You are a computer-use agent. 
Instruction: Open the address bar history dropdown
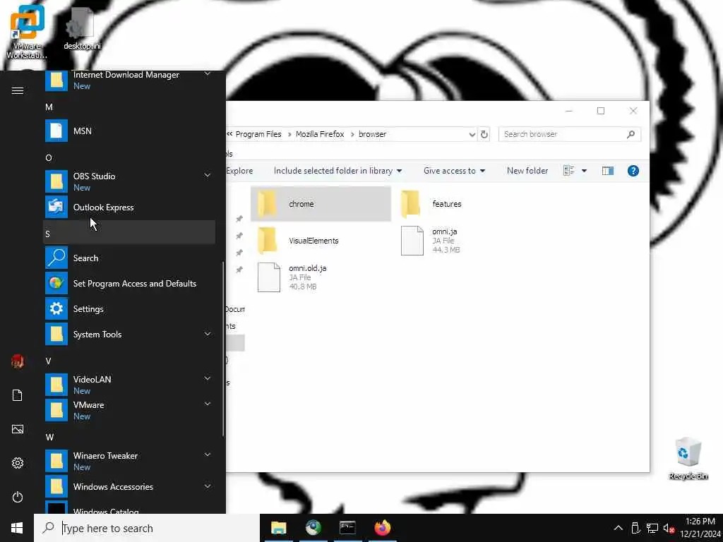(472, 135)
